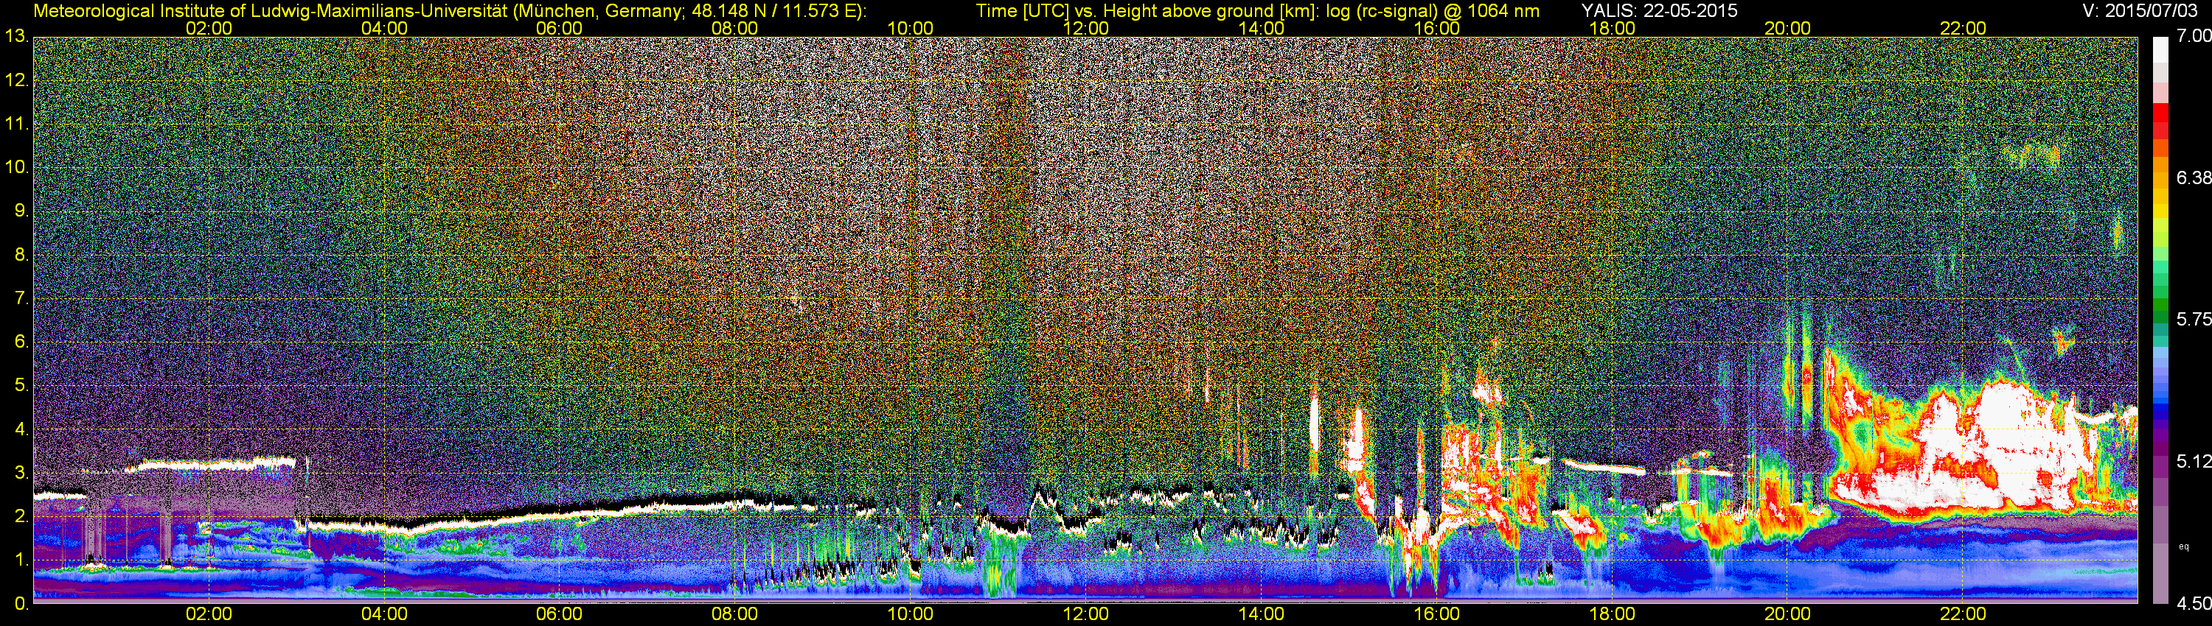Click the 7.00 colorbar maximum value
This screenshot has height=626, width=2212.
(x=2193, y=35)
